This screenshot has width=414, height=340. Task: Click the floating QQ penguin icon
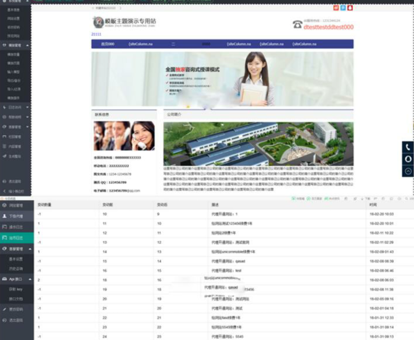pyautogui.click(x=408, y=159)
